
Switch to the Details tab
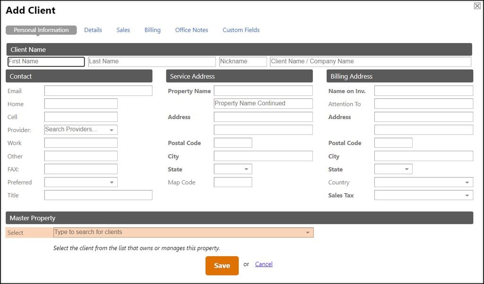(x=93, y=30)
